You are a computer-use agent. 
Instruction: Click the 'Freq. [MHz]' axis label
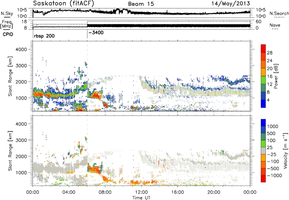pos(7,24)
